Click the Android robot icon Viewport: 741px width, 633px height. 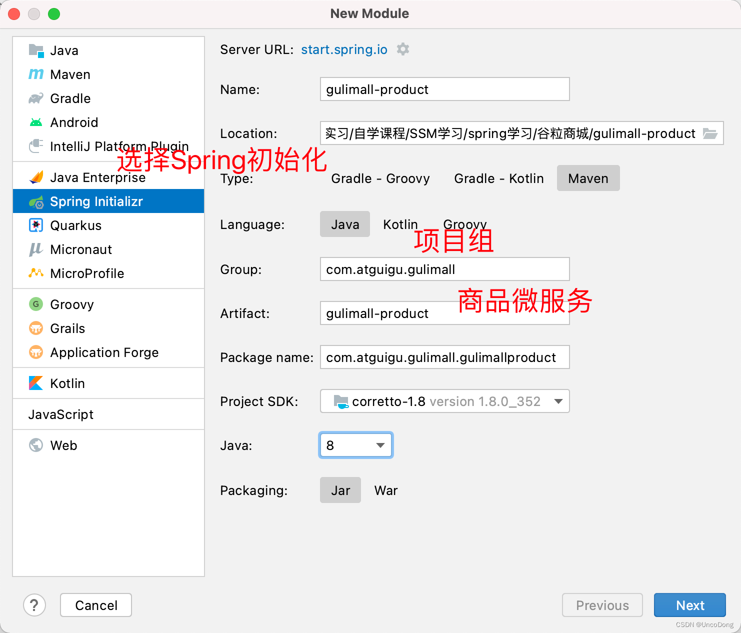(x=36, y=122)
